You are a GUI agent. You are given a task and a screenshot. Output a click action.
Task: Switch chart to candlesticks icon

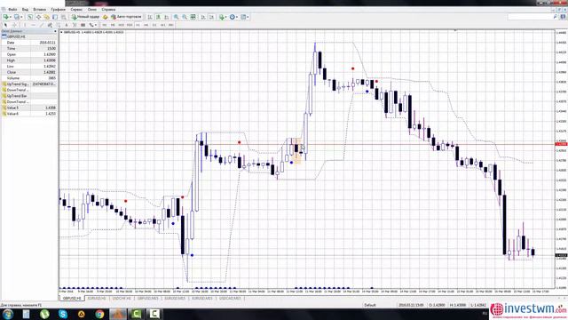(158, 17)
